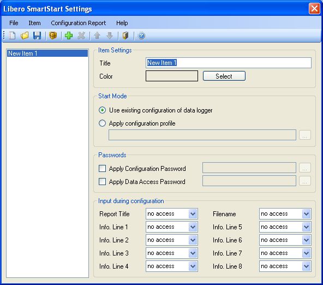Click browse button beside Configuration Password field

[x=305, y=168]
